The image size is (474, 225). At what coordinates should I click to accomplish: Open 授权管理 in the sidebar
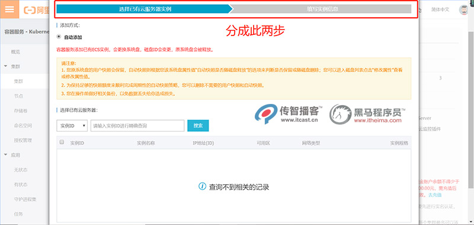click(x=23, y=141)
